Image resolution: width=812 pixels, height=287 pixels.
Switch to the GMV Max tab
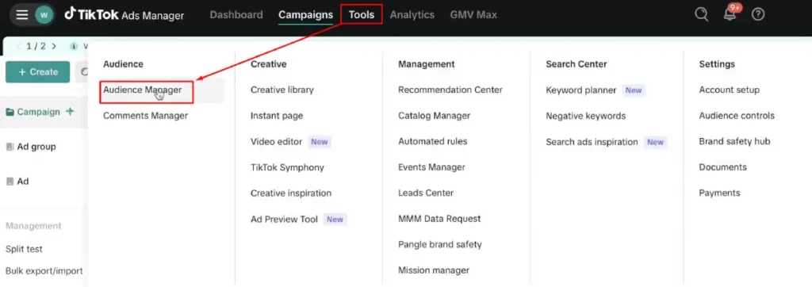473,14
